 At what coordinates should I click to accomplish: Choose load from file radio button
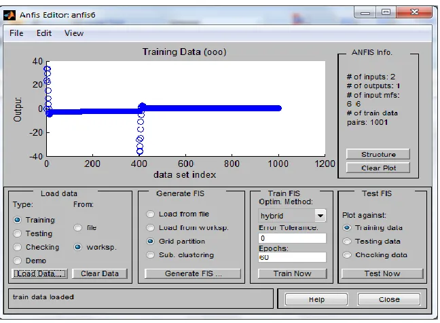(77, 227)
